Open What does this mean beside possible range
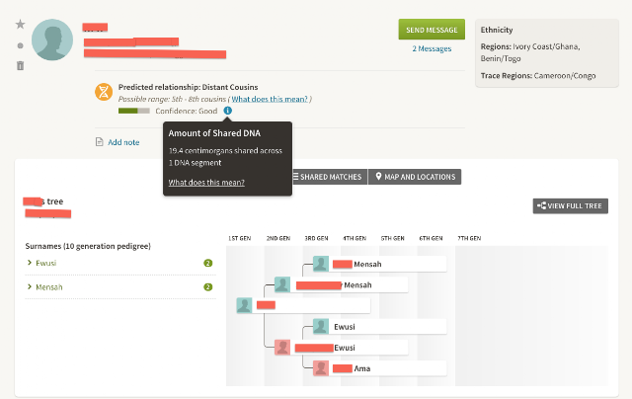Screen dimensions: 632x399 270,99
